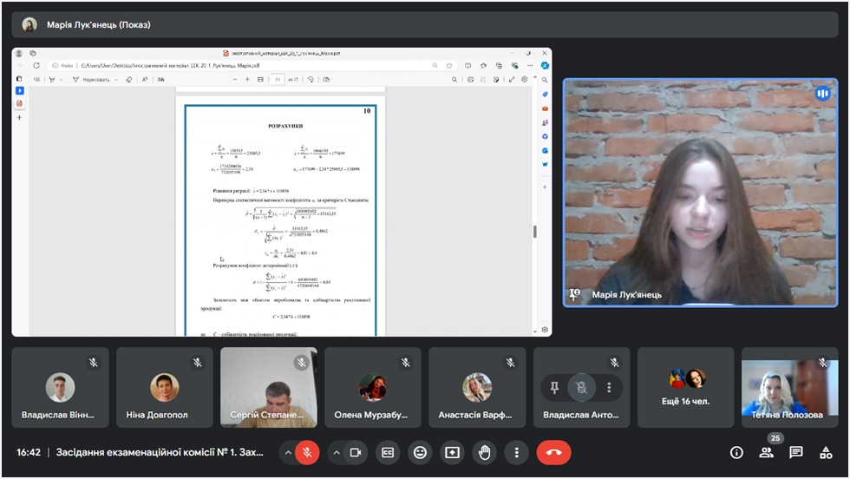Screen dimensions: 850x479
Task: Turn on closed captions
Action: pos(389,452)
